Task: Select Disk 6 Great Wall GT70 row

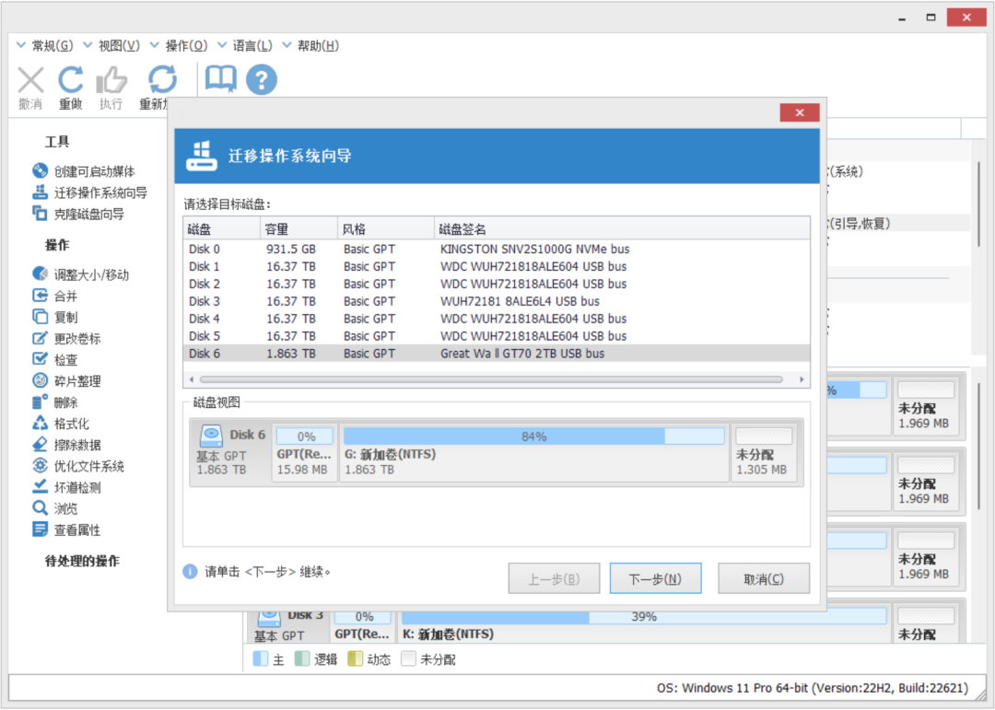Action: pos(497,354)
